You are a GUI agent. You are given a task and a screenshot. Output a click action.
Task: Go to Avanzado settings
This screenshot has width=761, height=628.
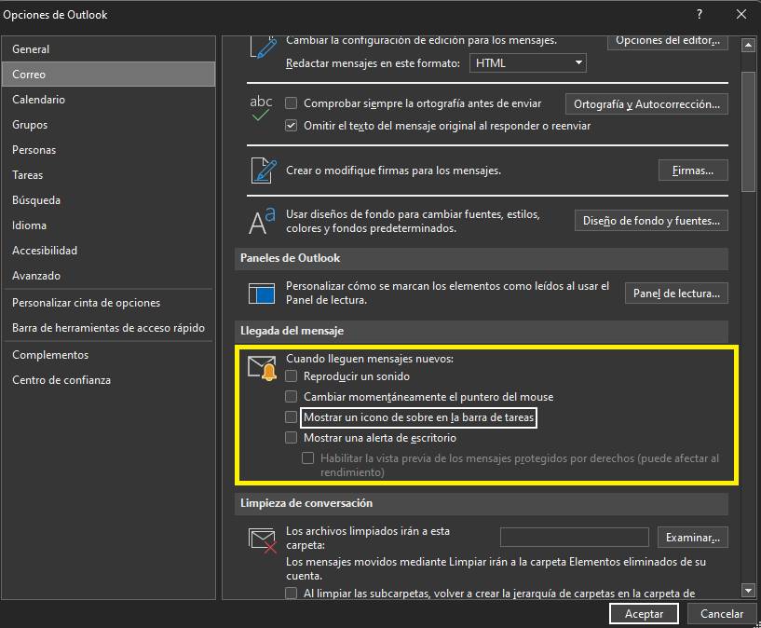point(108,276)
